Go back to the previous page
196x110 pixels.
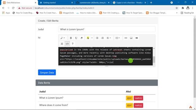pyautogui.click(x=3, y=8)
